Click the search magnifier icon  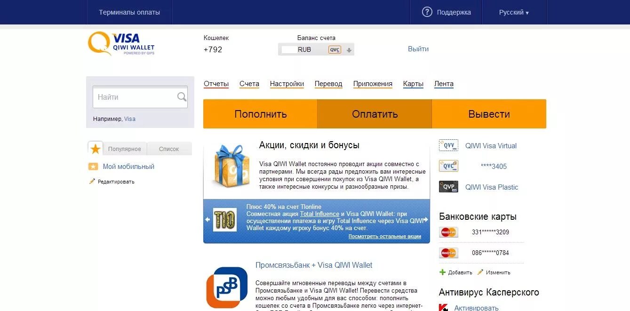[182, 97]
